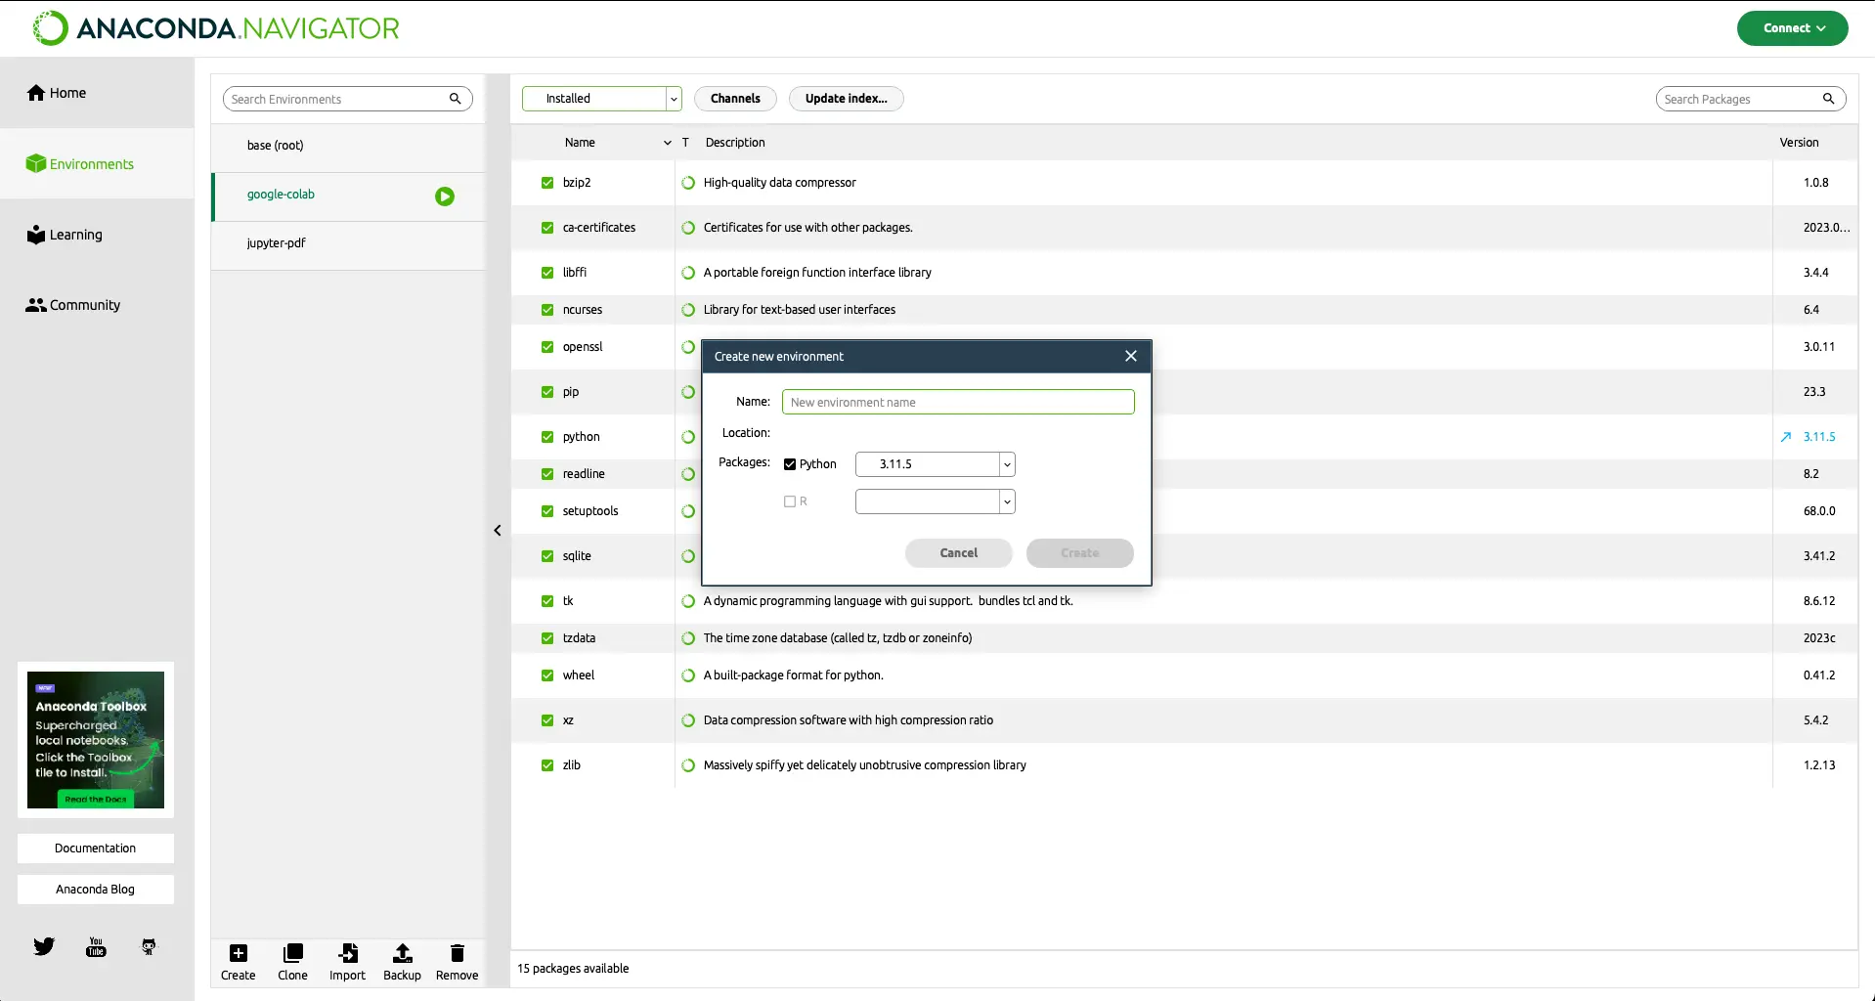Open the Anaconda Toolbox ad thumbnail
Screen dimensions: 1875x1001
click(96, 740)
